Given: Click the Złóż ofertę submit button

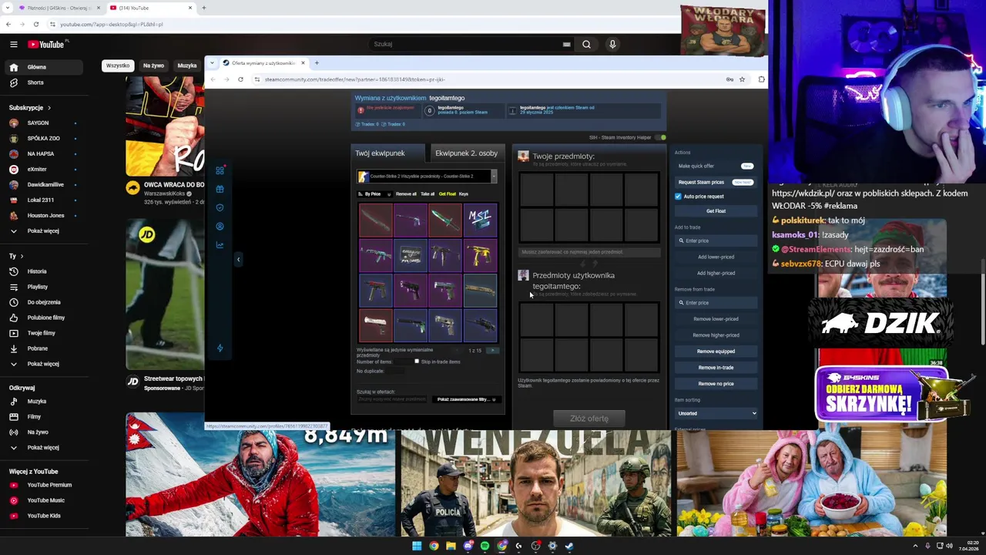Looking at the screenshot, I should click(589, 419).
